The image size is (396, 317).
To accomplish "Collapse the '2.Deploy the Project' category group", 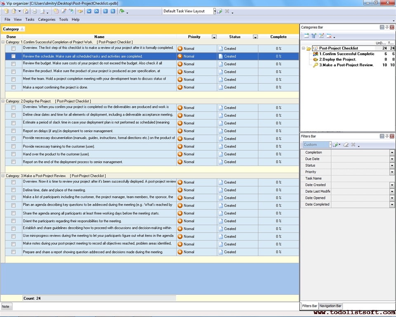I will (x=3, y=101).
